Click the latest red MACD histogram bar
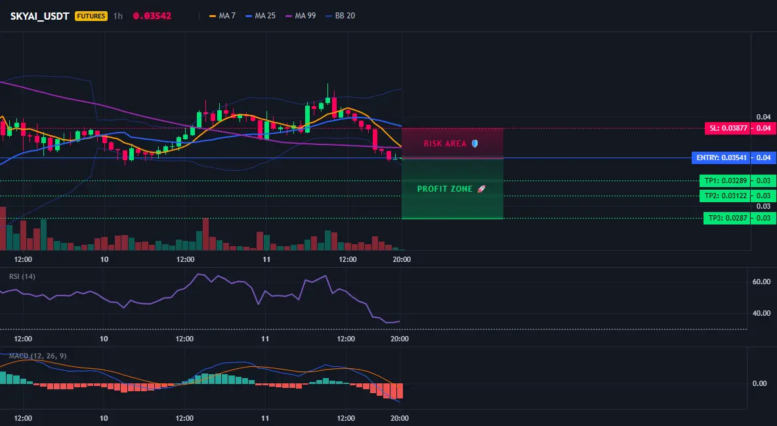Image resolution: width=777 pixels, height=426 pixels. (x=400, y=391)
